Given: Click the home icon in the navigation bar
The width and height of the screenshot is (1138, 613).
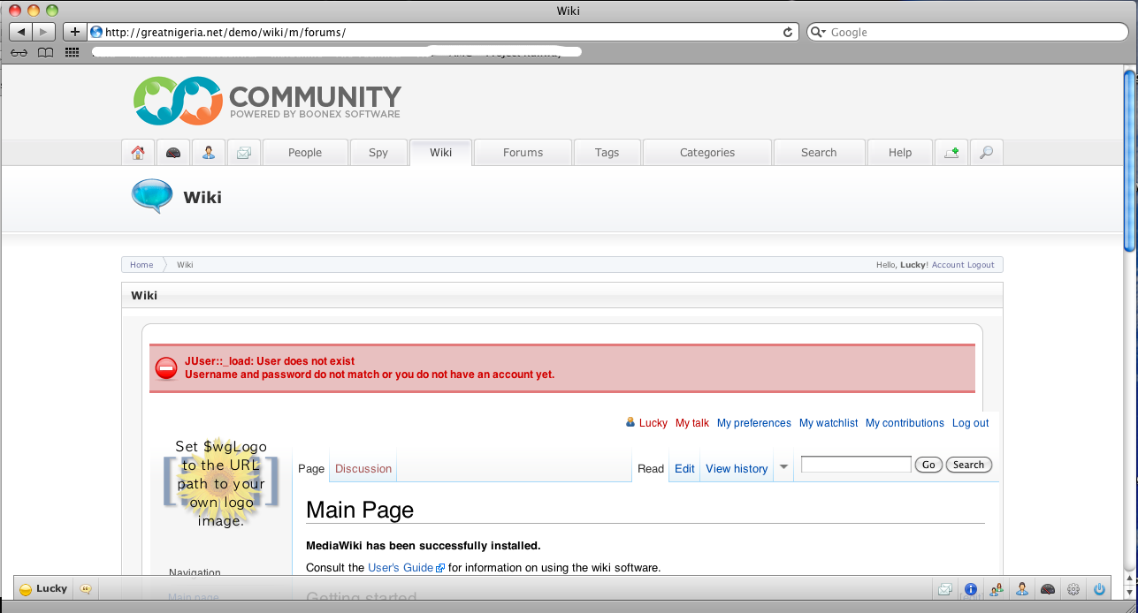Looking at the screenshot, I should (138, 153).
